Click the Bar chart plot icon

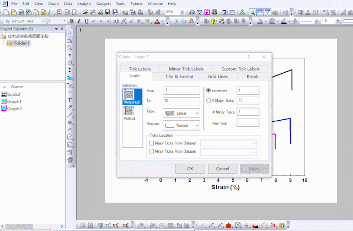pos(228,225)
